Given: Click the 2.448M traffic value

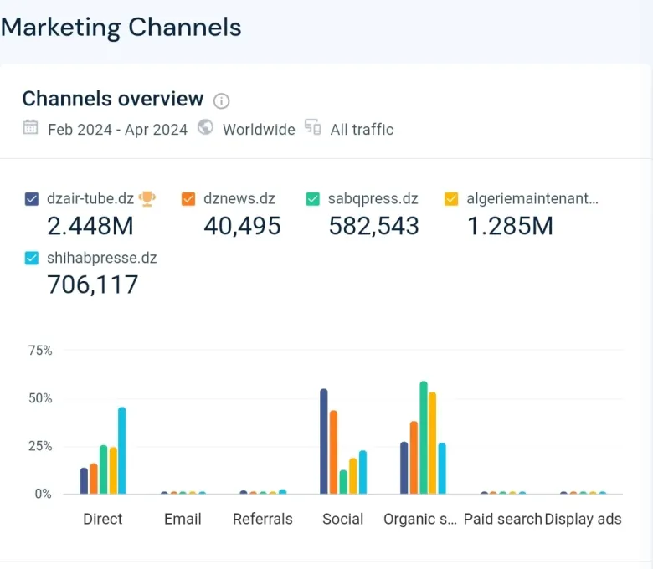Looking at the screenshot, I should (x=90, y=226).
